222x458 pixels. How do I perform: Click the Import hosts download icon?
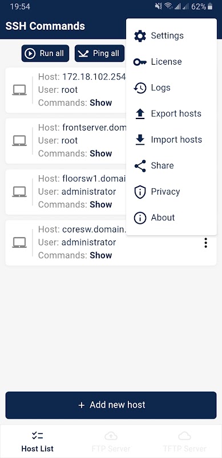[x=140, y=140]
